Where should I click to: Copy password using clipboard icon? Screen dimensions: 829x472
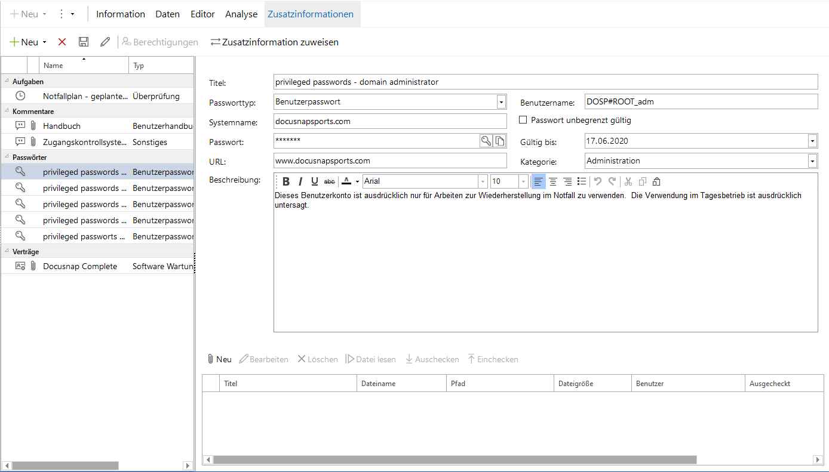[x=500, y=141]
